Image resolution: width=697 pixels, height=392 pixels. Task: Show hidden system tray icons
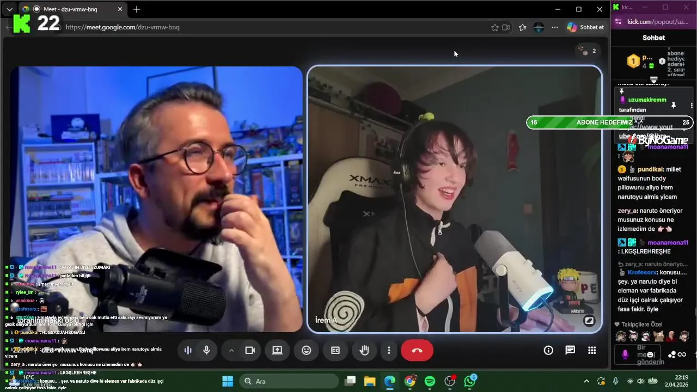click(586, 381)
